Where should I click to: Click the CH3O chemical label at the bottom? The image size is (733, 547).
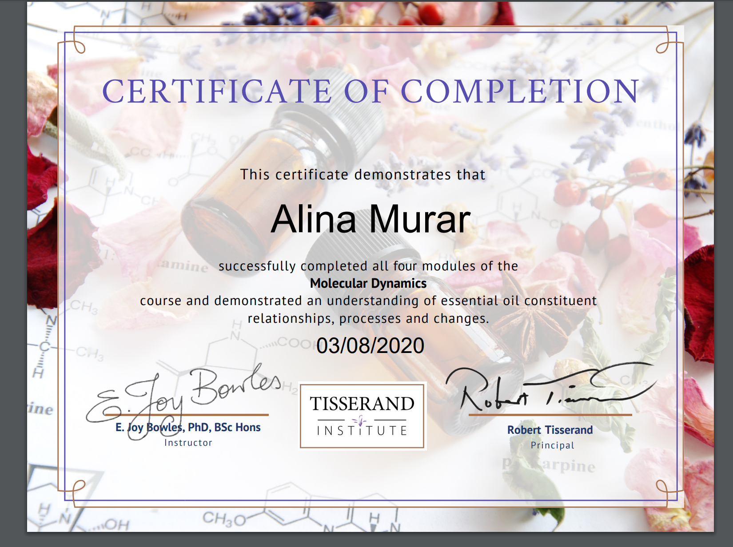pos(223,519)
